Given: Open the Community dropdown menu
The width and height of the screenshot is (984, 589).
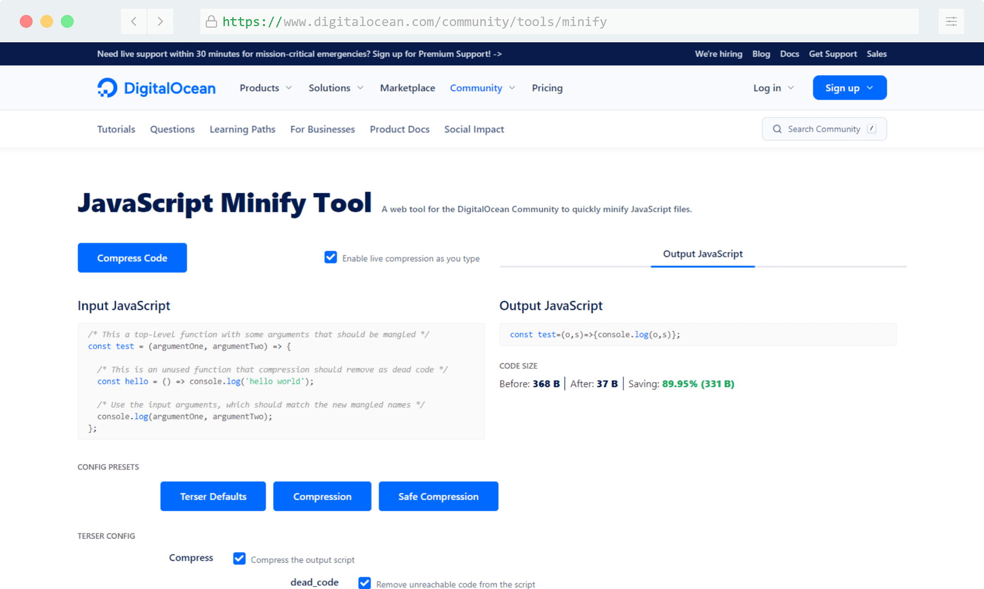Looking at the screenshot, I should pos(482,88).
